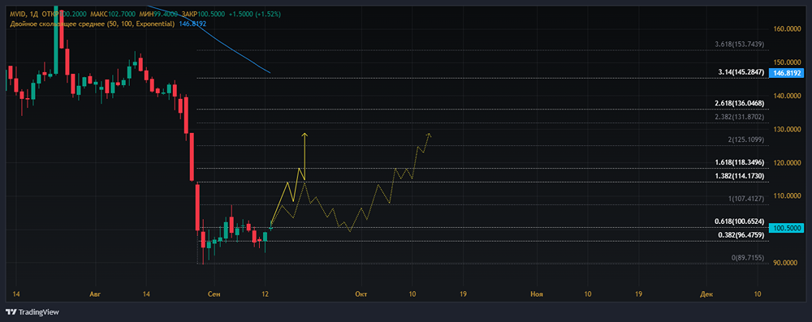Click the 130.0000 price axis label
Viewport: 812px width, 322px height.
[786, 130]
